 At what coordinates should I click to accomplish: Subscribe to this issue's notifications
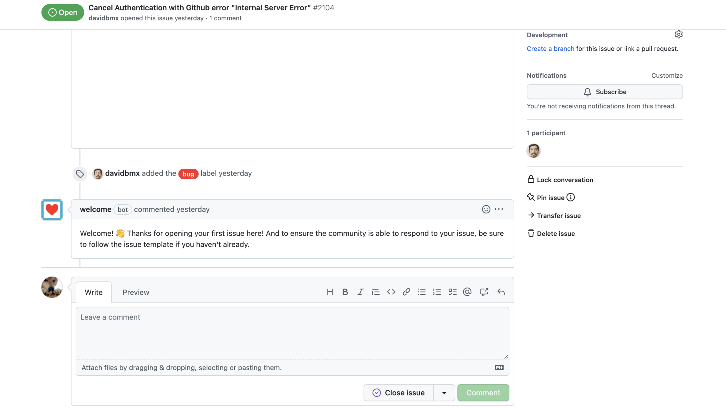coord(604,92)
